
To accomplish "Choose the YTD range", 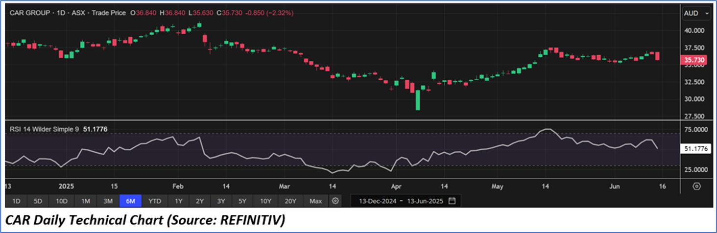I will 155,201.
